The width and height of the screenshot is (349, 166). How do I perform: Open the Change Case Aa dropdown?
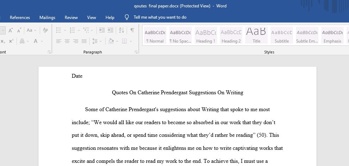pyautogui.click(x=31, y=30)
